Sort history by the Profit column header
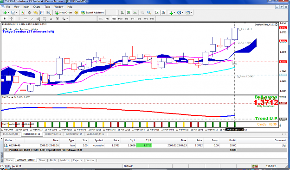The image size is (290, 170). tap(232, 140)
